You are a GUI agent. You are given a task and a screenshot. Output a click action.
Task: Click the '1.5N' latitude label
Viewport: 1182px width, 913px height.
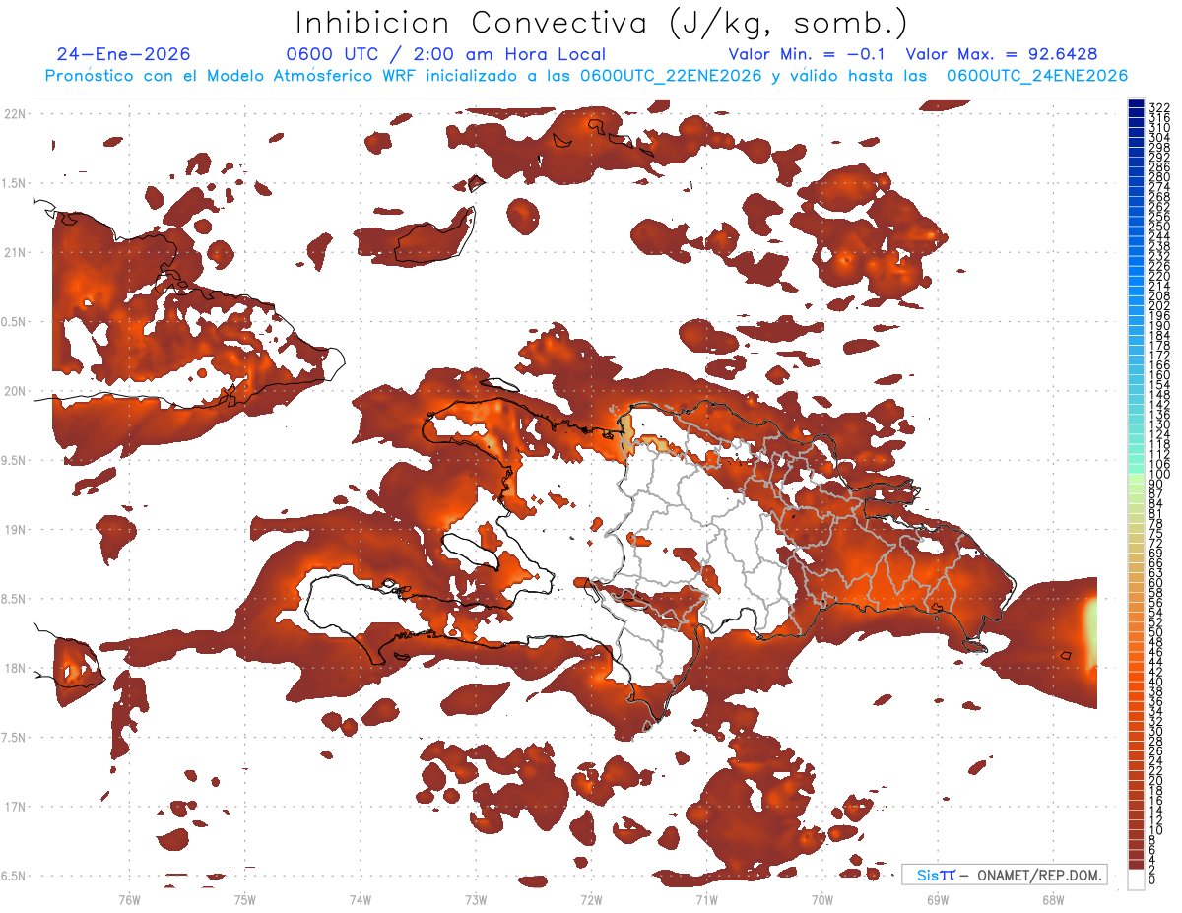point(15,183)
